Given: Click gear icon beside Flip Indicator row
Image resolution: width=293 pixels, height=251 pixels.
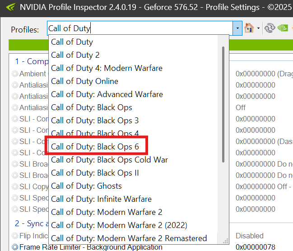Looking at the screenshot, I should pyautogui.click(x=15, y=236).
